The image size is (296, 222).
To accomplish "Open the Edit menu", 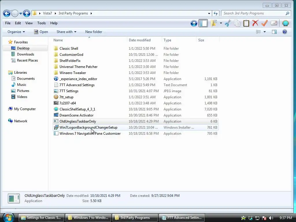I will pyautogui.click(x=18, y=23).
